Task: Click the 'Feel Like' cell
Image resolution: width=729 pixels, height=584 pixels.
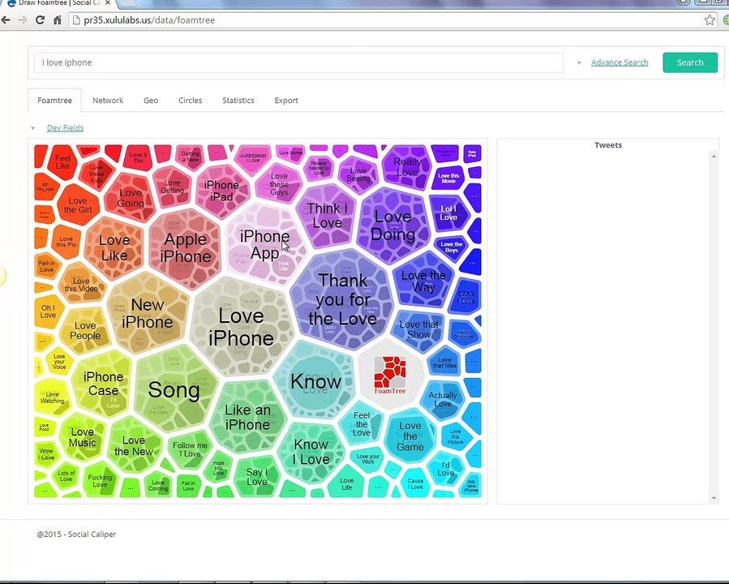Action: (x=62, y=161)
